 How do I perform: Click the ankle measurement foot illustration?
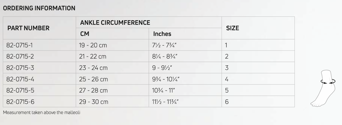(324, 88)
